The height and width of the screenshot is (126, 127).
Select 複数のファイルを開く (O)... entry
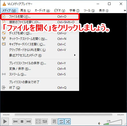(40, 22)
